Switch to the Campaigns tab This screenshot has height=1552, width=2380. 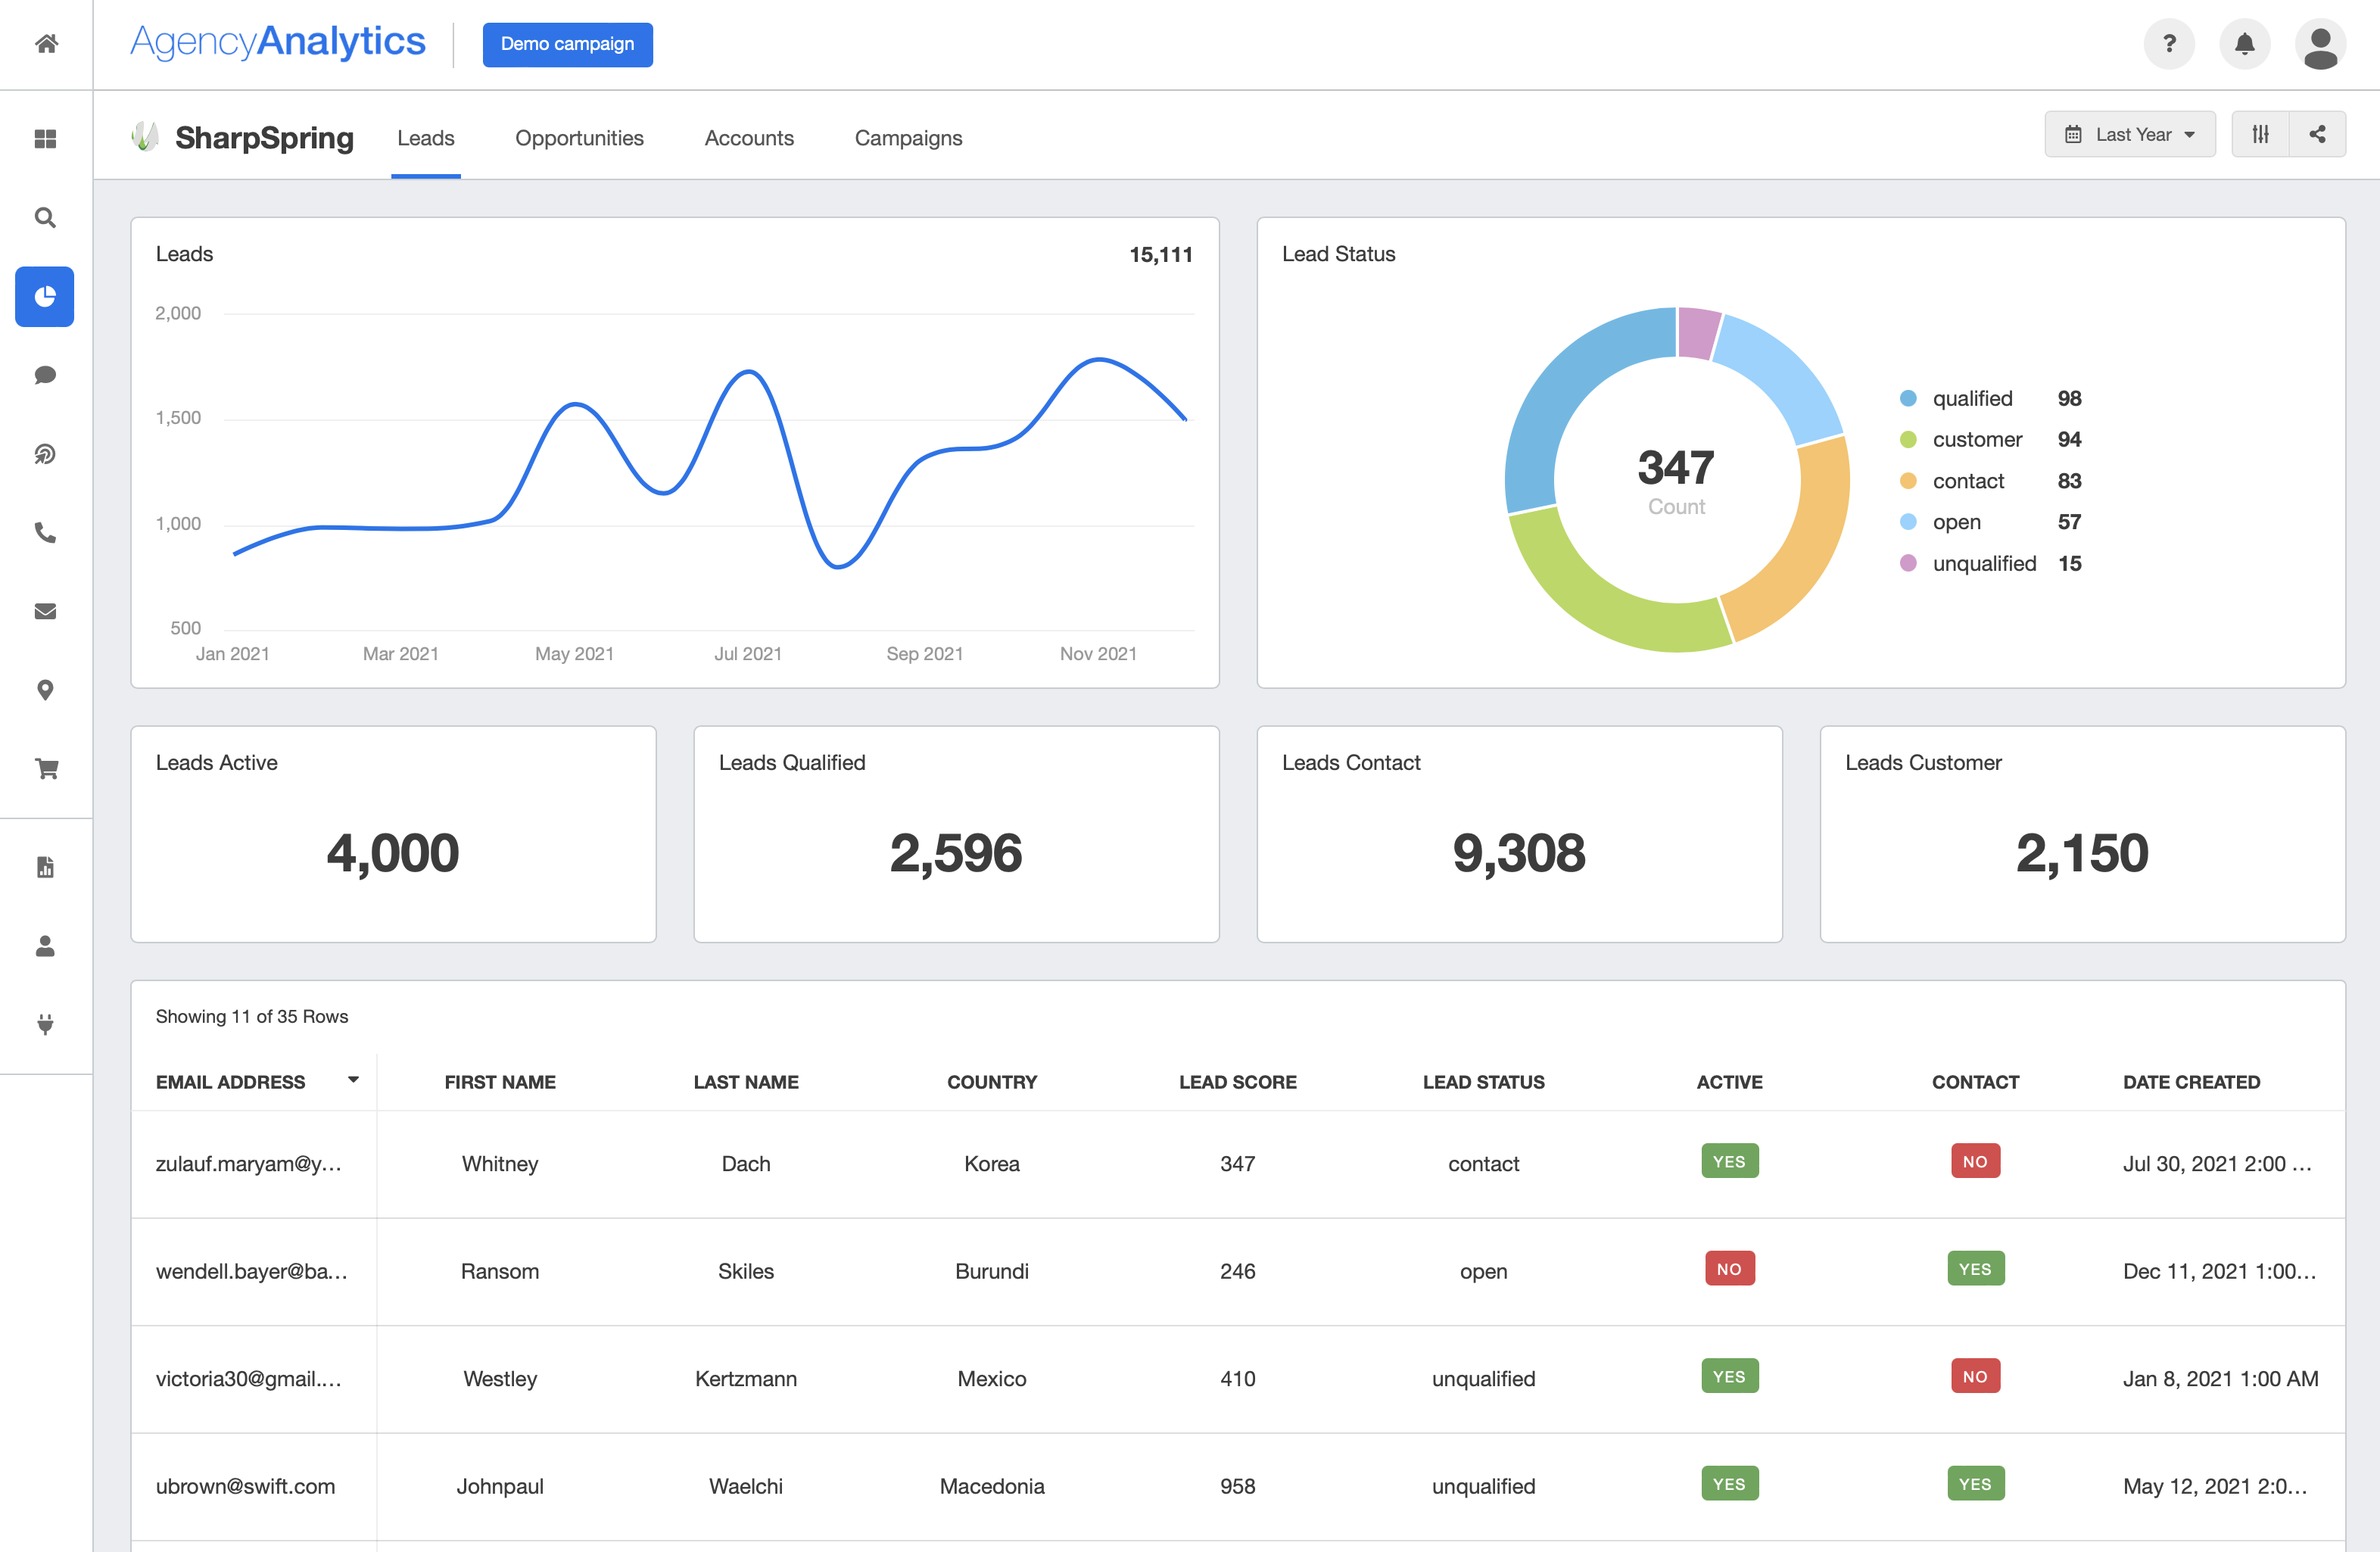point(908,138)
